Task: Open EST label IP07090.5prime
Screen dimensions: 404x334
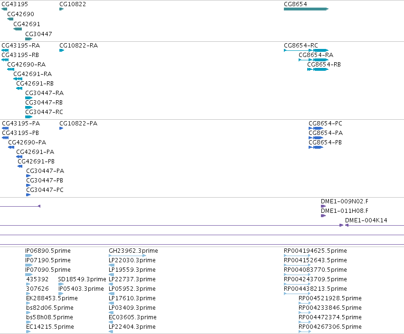Action: [x=48, y=270]
